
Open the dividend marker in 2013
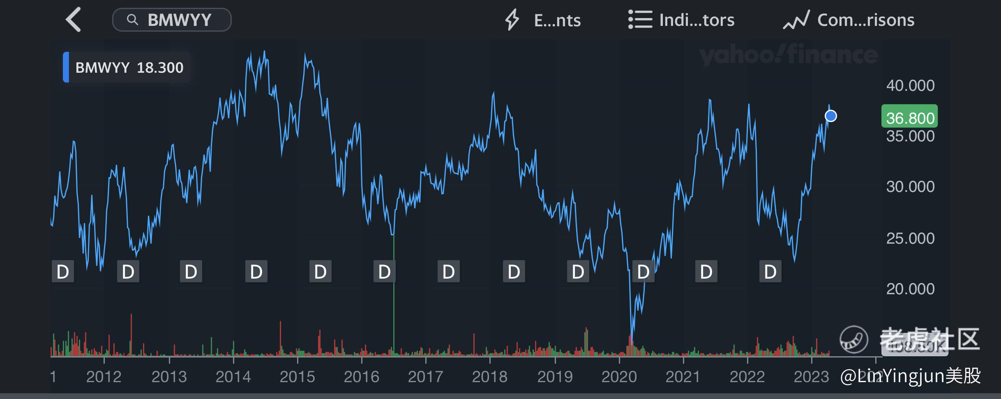pyautogui.click(x=191, y=272)
